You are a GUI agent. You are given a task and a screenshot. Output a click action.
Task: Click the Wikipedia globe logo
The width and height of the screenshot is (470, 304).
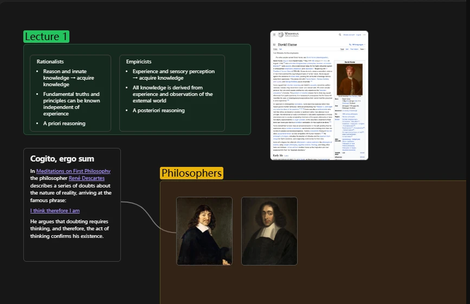point(281,35)
